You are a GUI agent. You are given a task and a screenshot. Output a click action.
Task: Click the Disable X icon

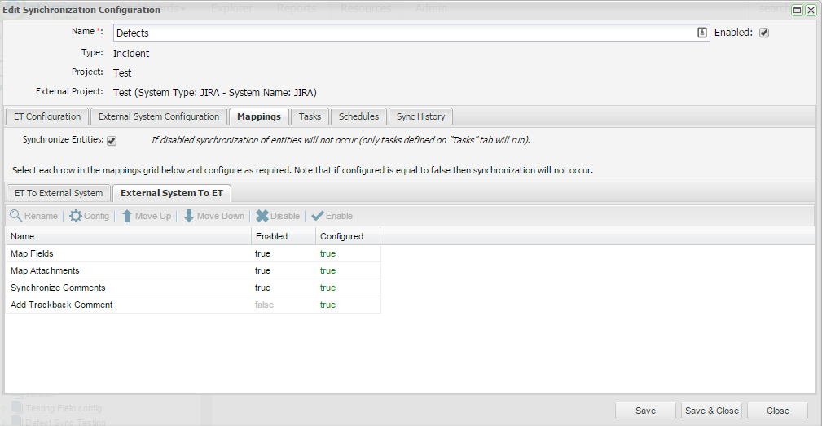(x=262, y=216)
